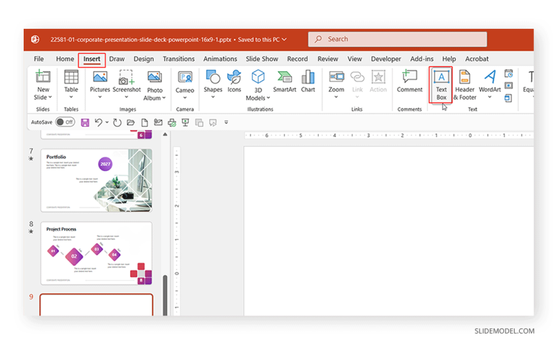Insert Slide Number icon
Screen dimensions: 557x345
tap(509, 86)
